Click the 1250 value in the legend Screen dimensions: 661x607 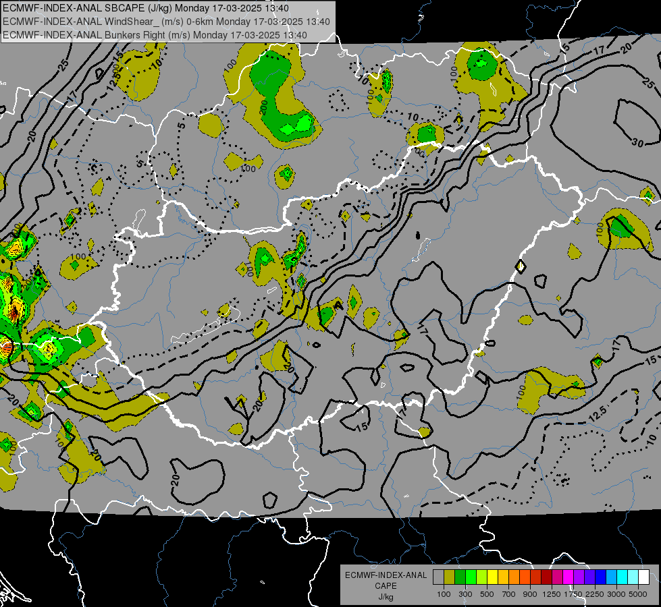pos(552,594)
